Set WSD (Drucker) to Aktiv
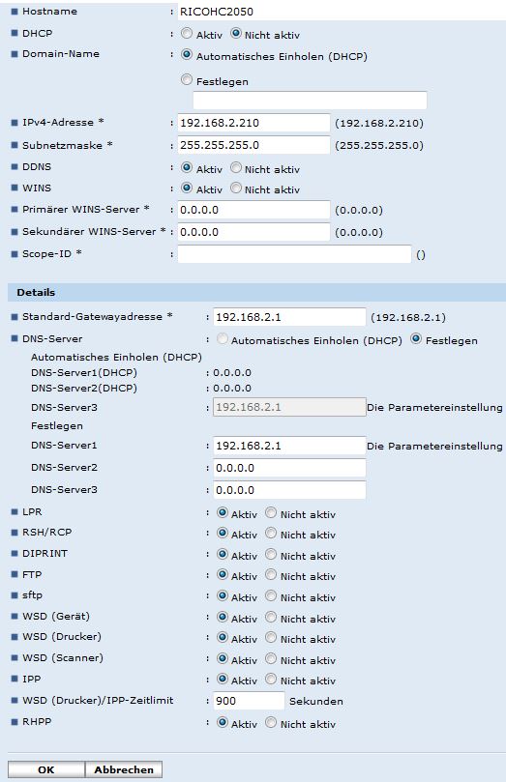This screenshot has width=506, height=782. coord(223,637)
